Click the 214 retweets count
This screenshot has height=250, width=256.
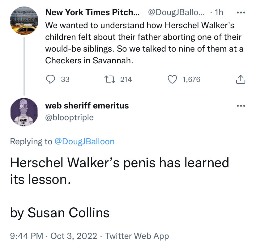126,79
